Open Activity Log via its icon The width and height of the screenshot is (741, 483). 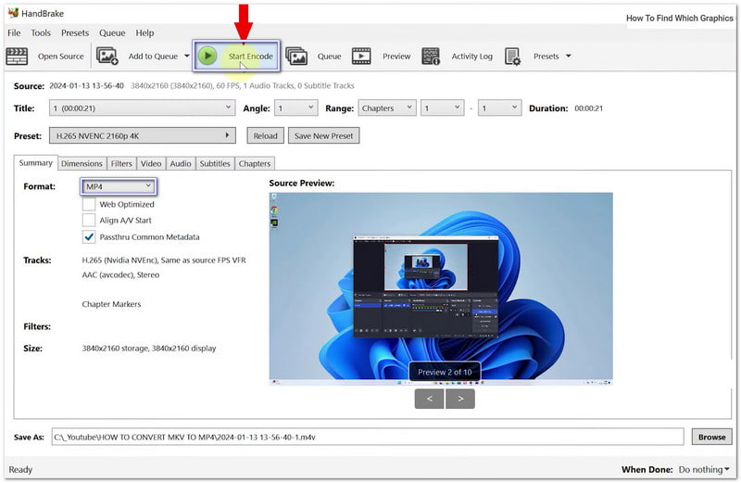click(x=431, y=57)
